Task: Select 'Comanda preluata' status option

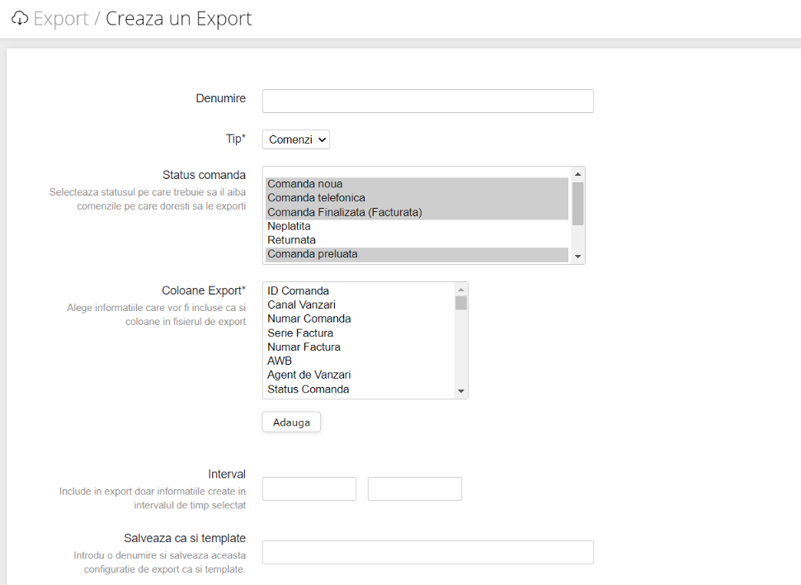Action: 312,254
